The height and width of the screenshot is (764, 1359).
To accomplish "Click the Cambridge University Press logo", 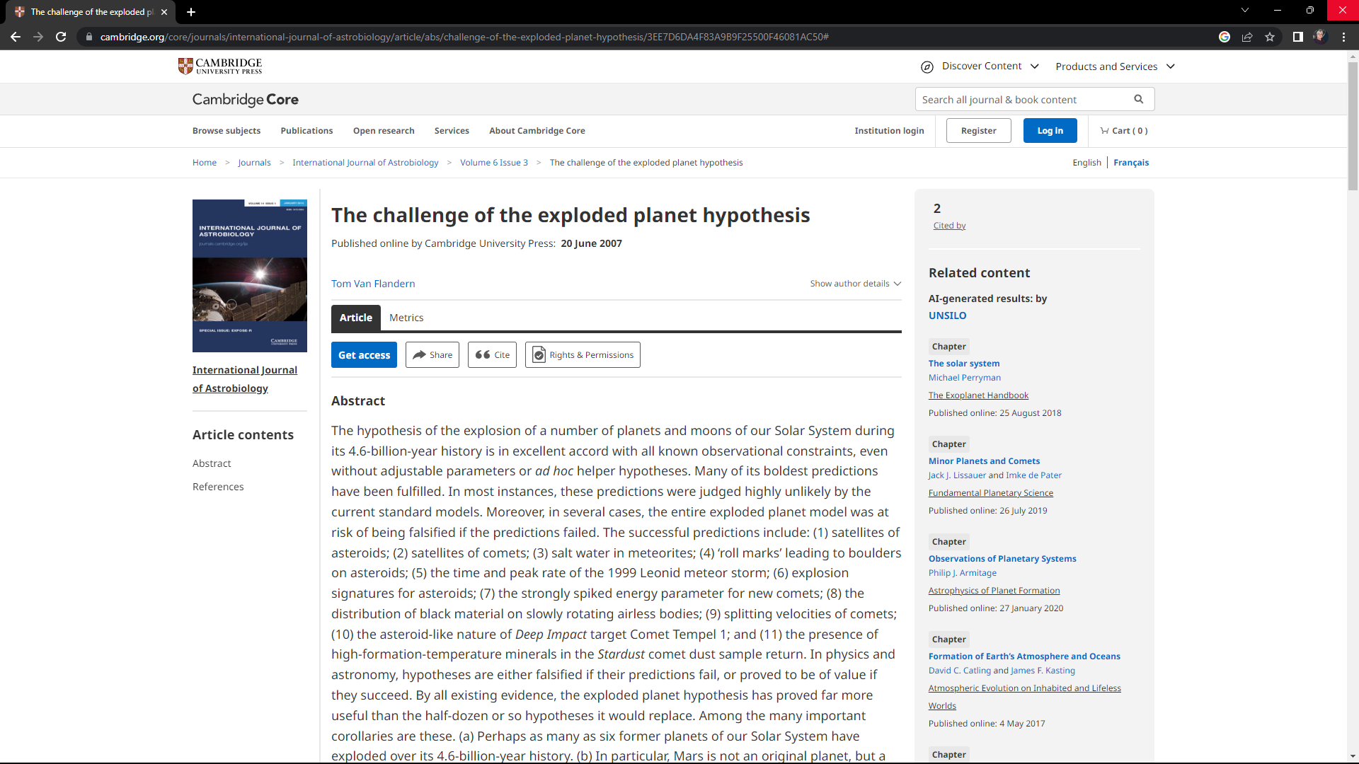I will pos(220,66).
